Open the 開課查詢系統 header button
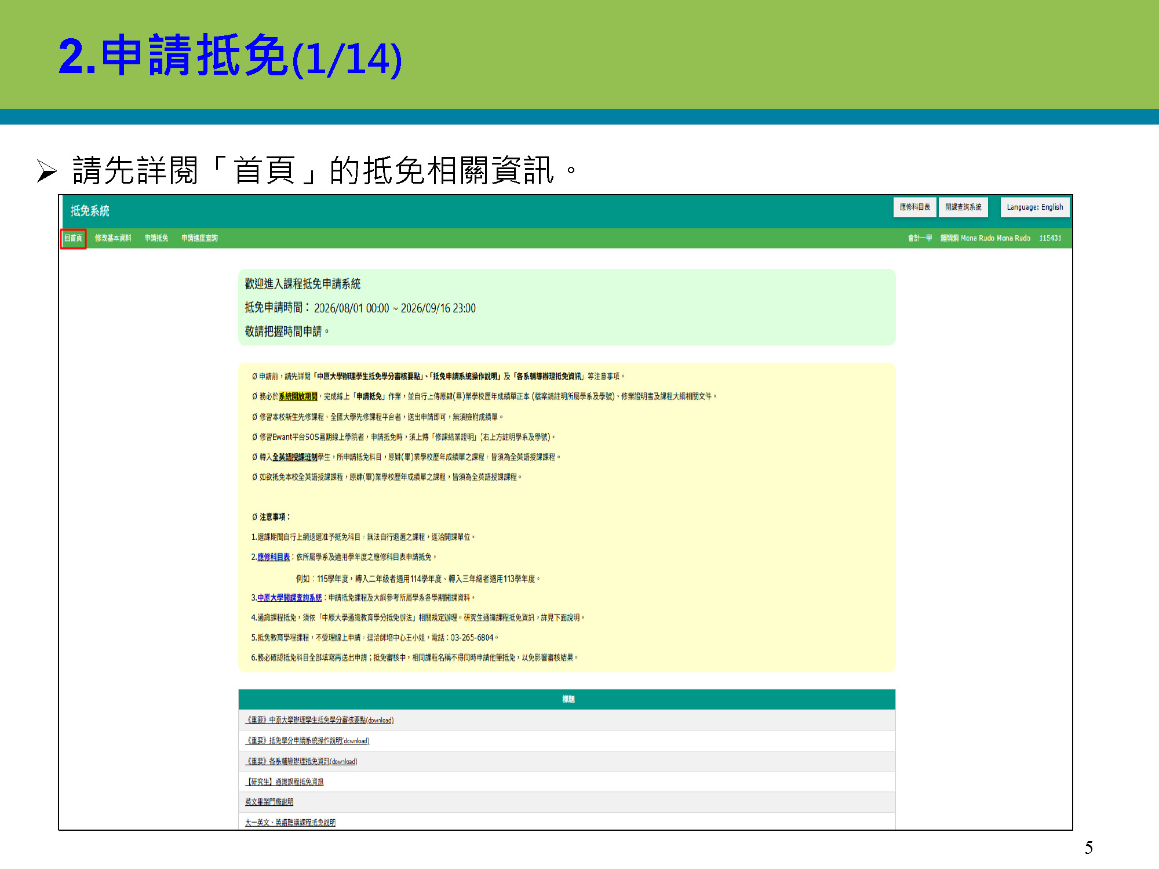The width and height of the screenshot is (1159, 869). point(963,207)
